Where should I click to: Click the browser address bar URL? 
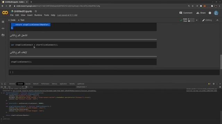[58, 6]
